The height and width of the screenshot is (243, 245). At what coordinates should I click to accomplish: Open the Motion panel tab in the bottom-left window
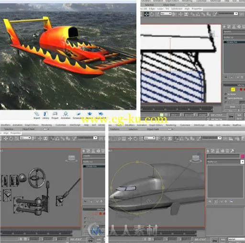tap(99, 151)
